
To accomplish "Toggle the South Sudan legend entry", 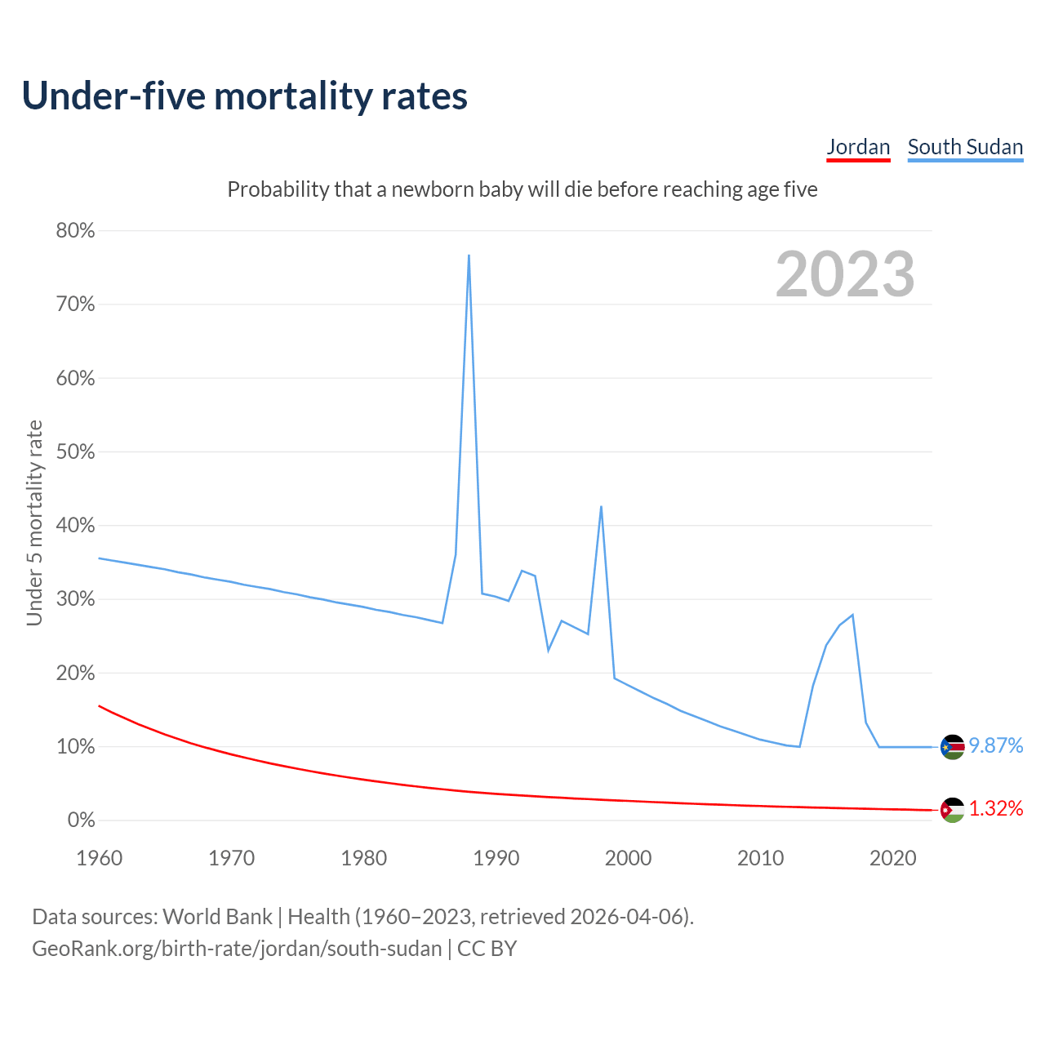I will pos(965,147).
